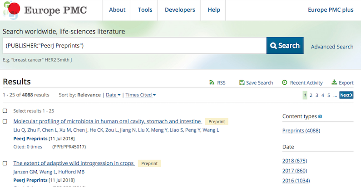Viewport: 361px width, 187px height.
Task: Open the Tools menu
Action: click(x=145, y=10)
